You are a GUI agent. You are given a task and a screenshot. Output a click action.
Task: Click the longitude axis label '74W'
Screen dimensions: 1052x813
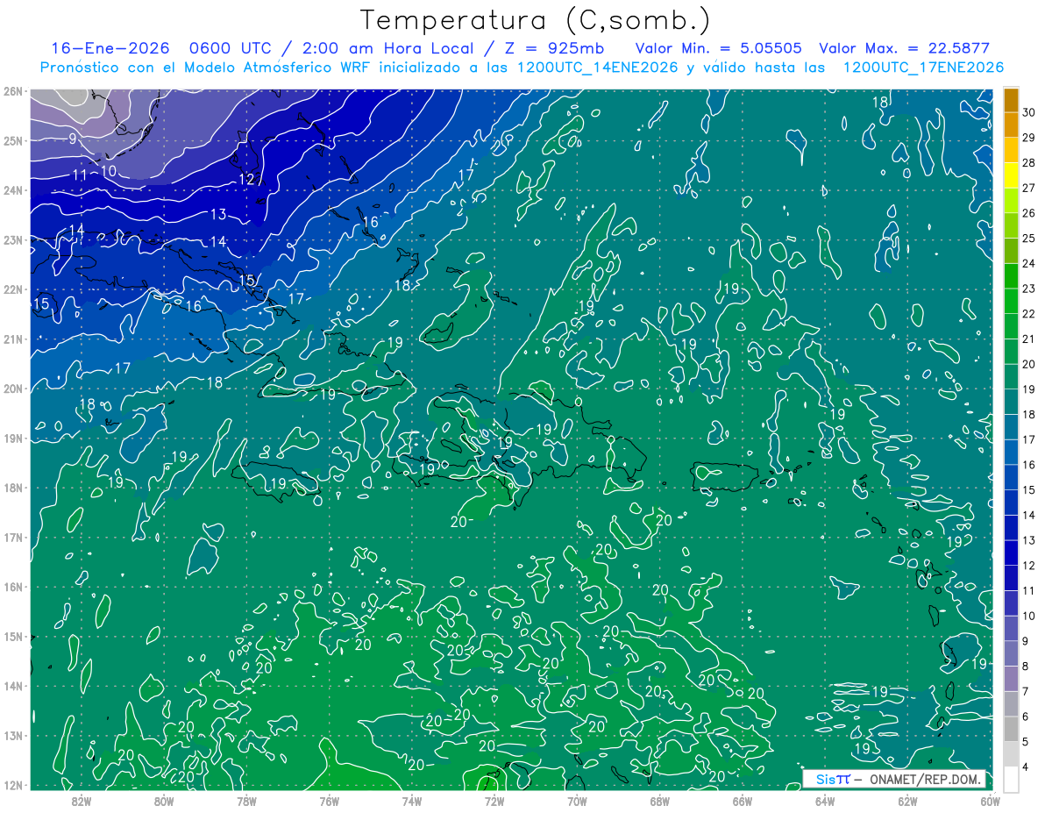(x=412, y=801)
